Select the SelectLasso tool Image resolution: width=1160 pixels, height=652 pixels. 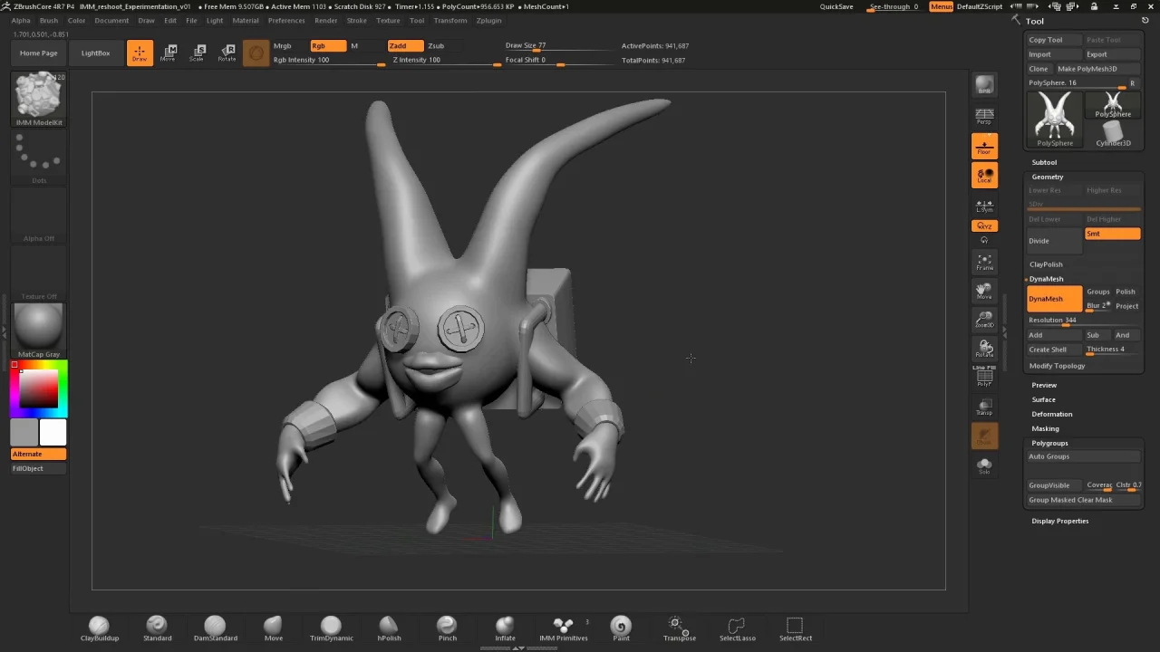coord(737,628)
